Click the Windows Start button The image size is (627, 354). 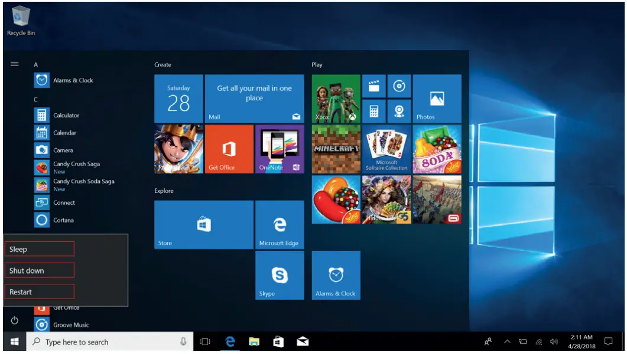(x=14, y=342)
